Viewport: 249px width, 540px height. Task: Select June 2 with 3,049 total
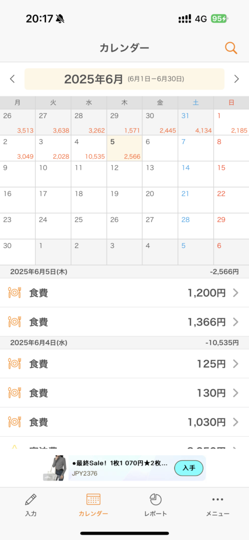(x=17, y=148)
